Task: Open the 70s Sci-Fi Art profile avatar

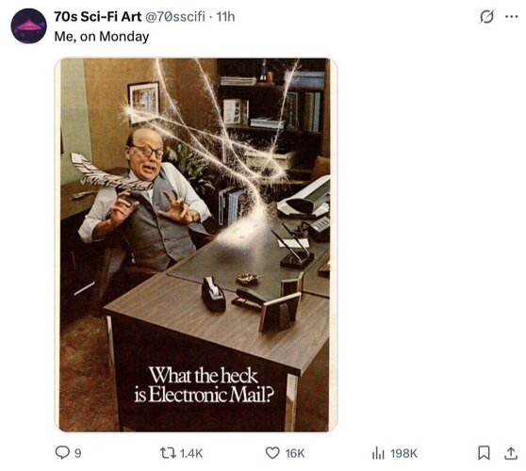Action: pos(28,25)
